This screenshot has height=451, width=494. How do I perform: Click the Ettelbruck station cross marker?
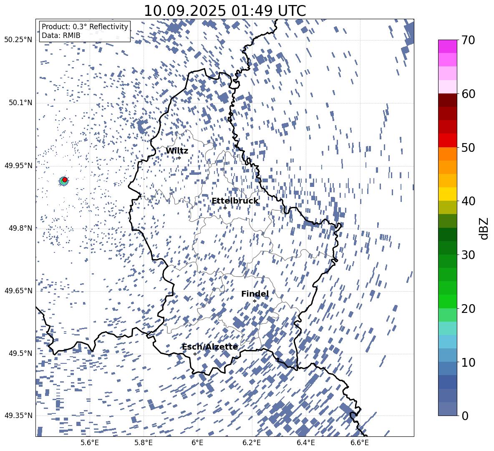(225, 208)
